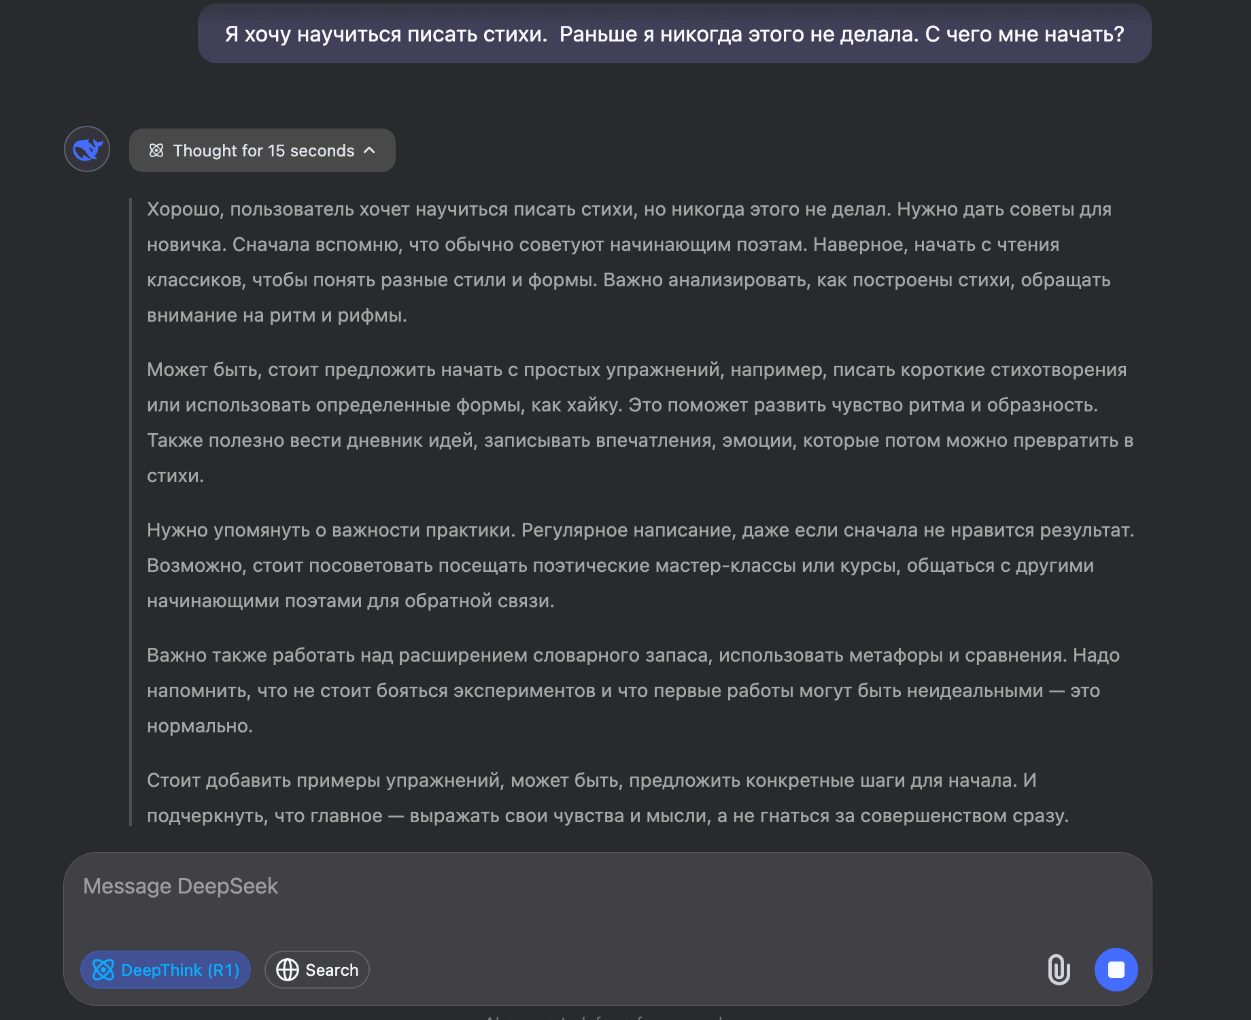Viewport: 1251px width, 1020px height.
Task: Click the "Thought for 15 seconds" label
Action: (264, 150)
